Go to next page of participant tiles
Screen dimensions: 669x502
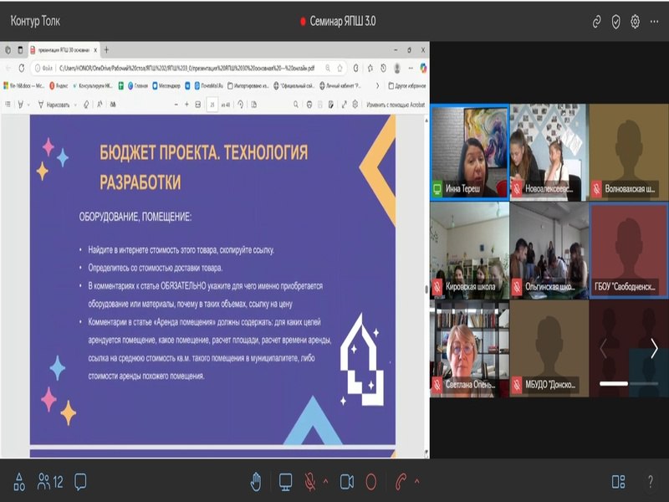point(655,349)
